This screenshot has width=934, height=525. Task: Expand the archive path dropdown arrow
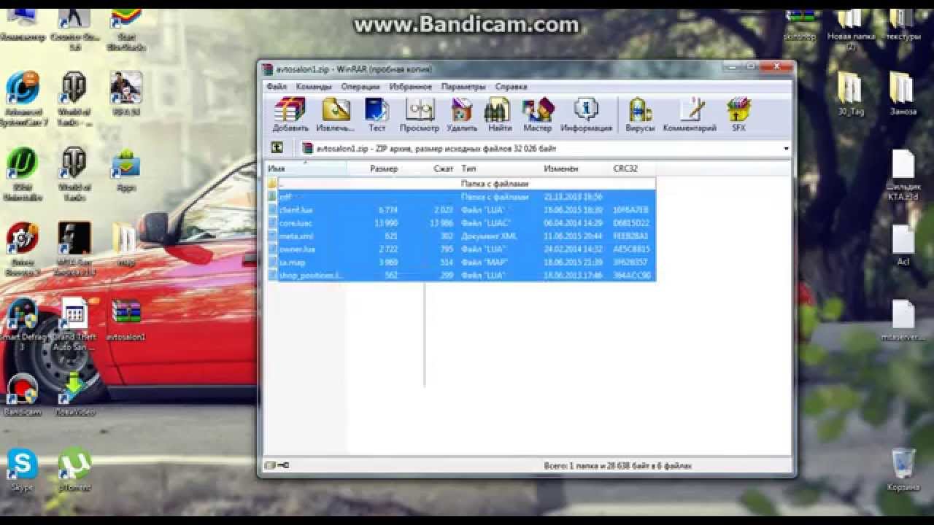(786, 149)
